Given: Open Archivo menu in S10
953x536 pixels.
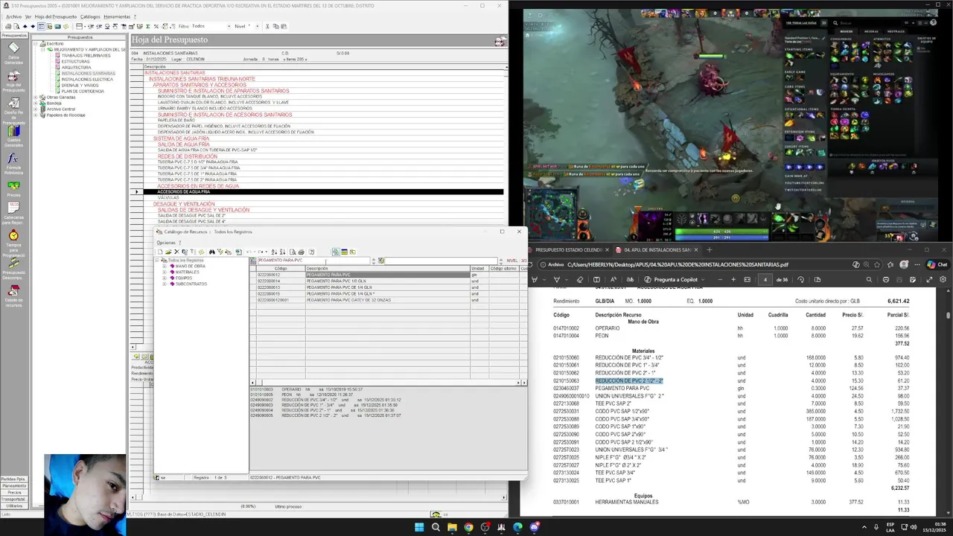Looking at the screenshot, I should (13, 16).
